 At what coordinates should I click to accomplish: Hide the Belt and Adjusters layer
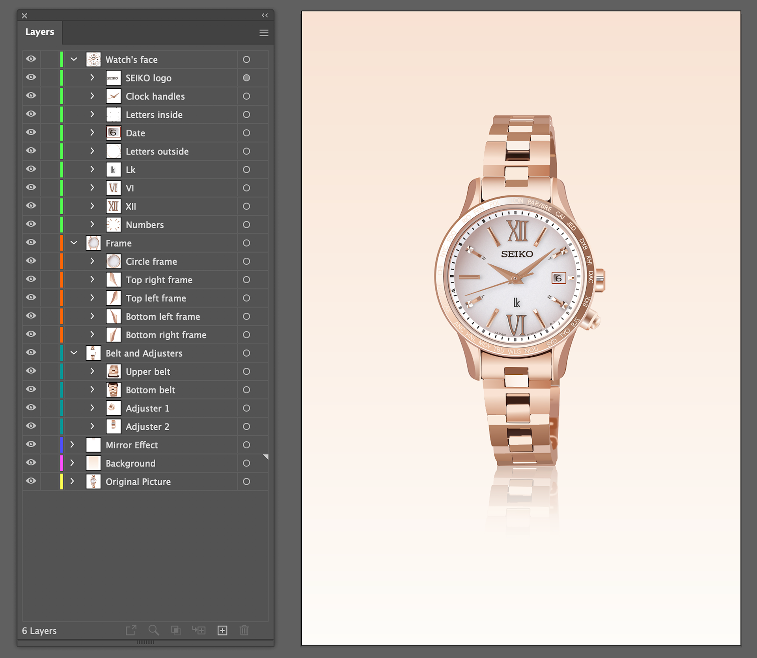point(31,353)
